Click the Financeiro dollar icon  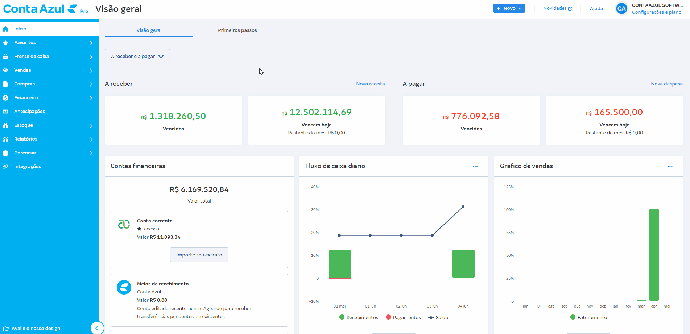pyautogui.click(x=5, y=98)
